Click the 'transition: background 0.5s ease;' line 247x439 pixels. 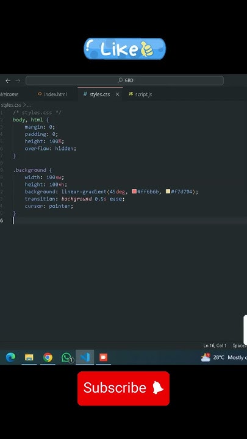click(x=74, y=199)
